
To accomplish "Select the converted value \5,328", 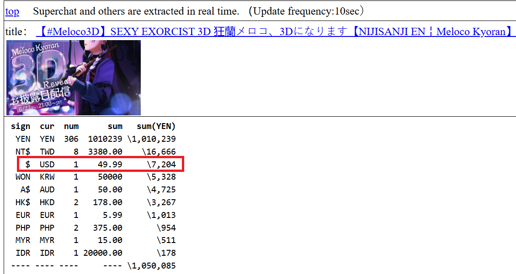I will click(x=161, y=177).
